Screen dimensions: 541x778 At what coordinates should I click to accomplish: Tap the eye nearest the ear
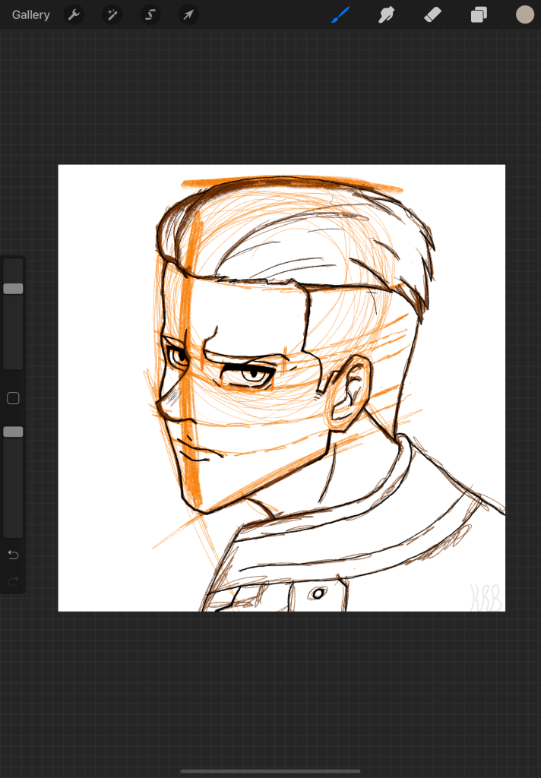(249, 375)
